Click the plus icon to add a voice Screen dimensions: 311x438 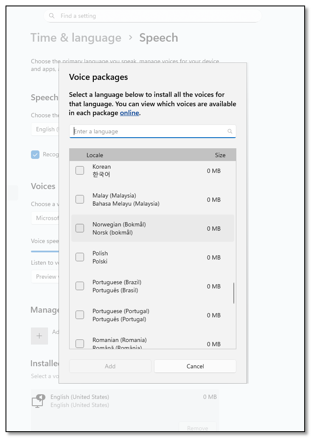coord(39,336)
